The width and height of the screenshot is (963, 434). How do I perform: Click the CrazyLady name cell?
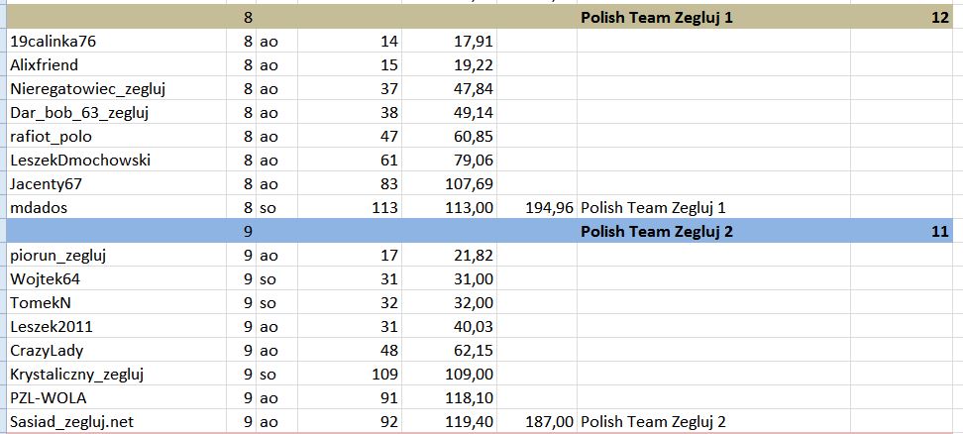(116, 351)
